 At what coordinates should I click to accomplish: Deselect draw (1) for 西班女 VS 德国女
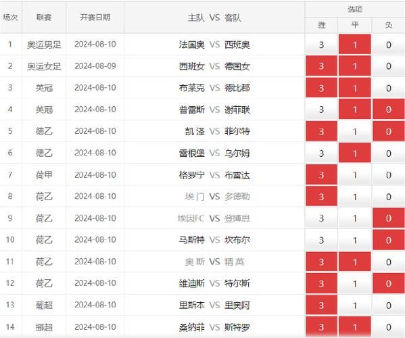355,66
